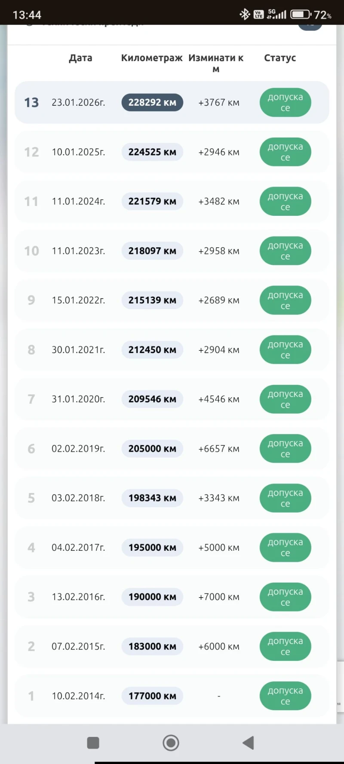Viewport: 344px width, 764px height.
Task: Click the Дата column header
Action: pyautogui.click(x=80, y=58)
